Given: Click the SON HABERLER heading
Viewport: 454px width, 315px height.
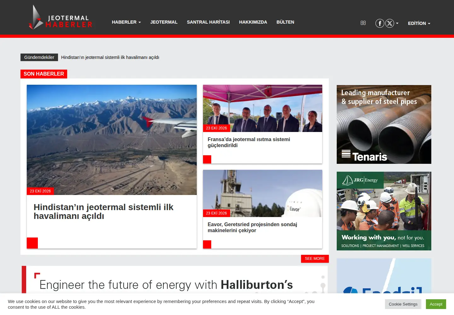Looking at the screenshot, I should [44, 74].
